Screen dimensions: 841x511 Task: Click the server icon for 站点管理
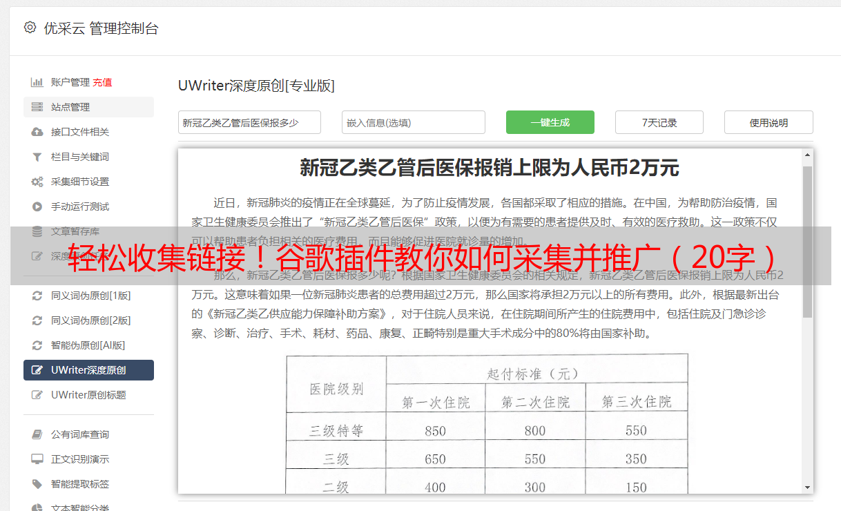pos(37,107)
